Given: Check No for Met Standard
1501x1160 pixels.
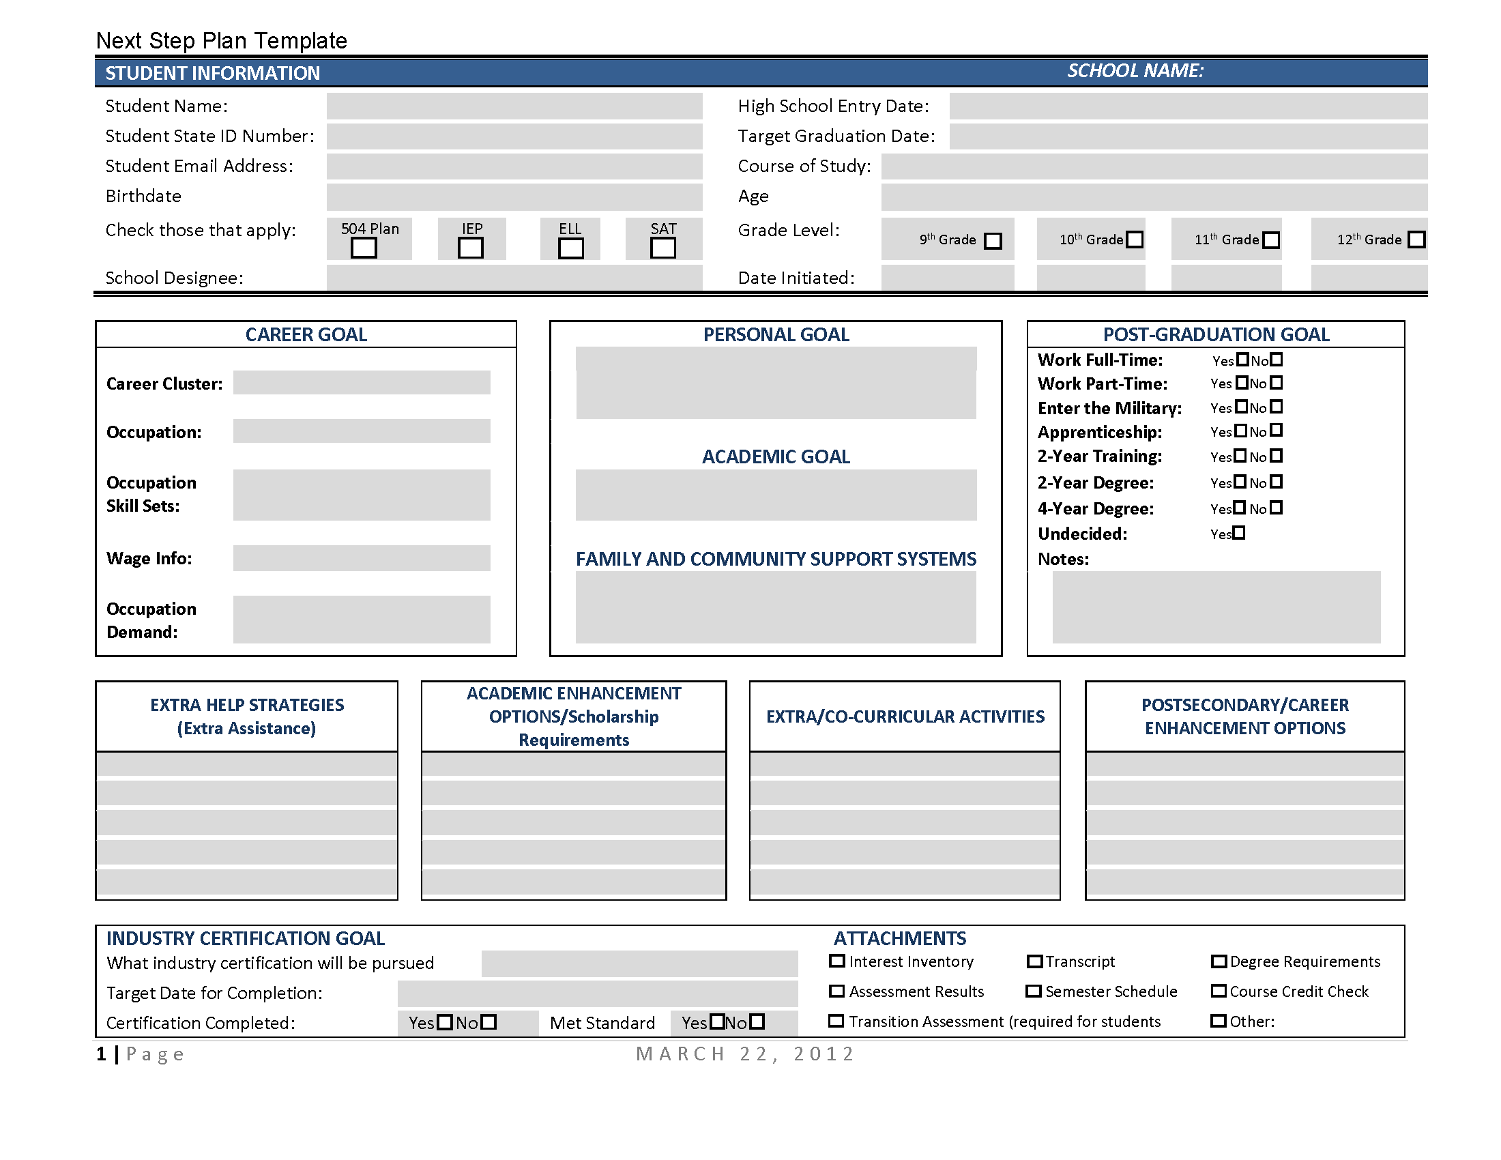Looking at the screenshot, I should (x=757, y=1021).
